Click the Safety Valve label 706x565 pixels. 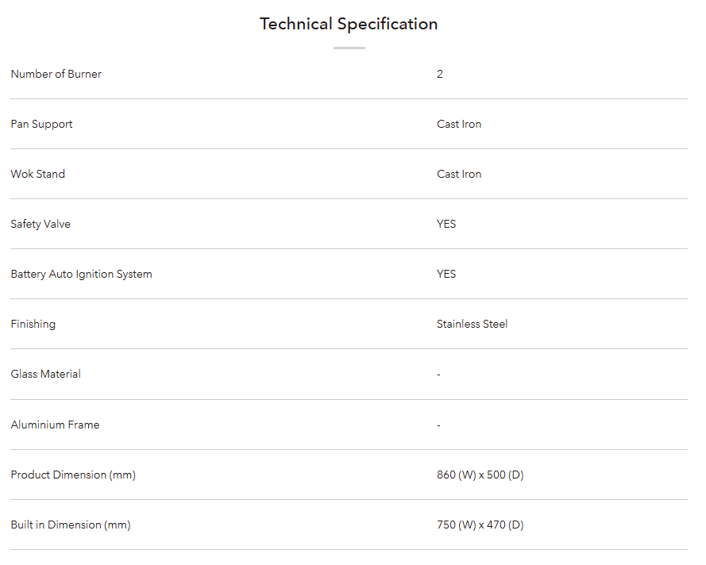click(41, 224)
